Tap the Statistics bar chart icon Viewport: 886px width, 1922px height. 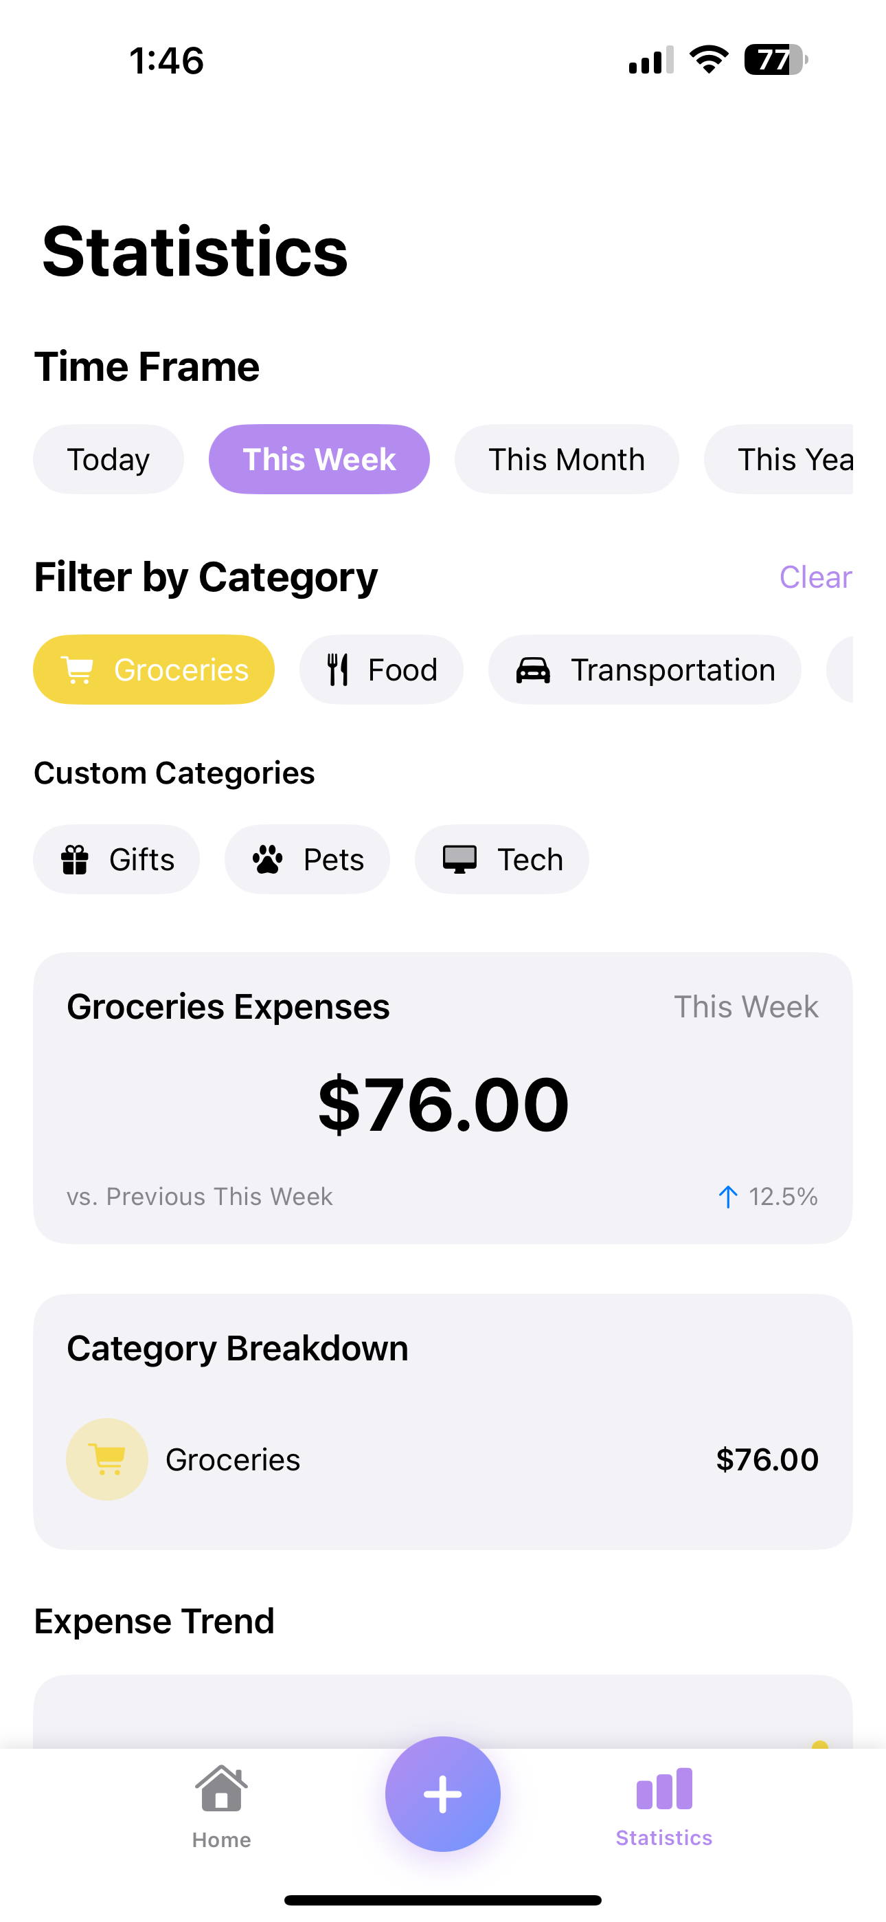point(663,1789)
